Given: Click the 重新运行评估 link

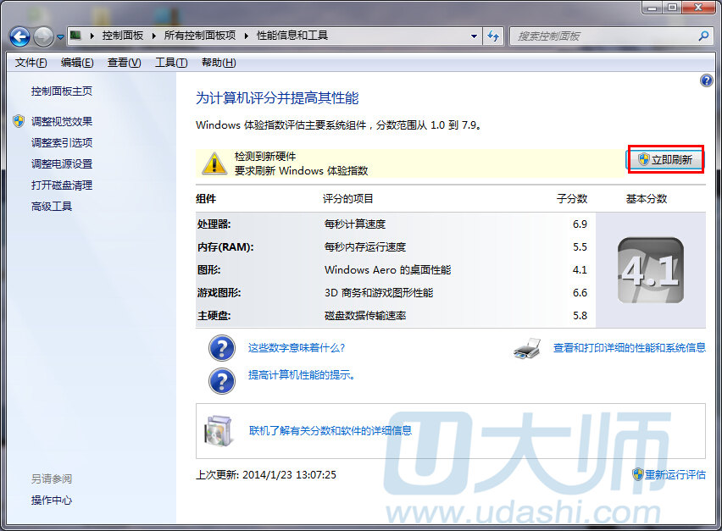Looking at the screenshot, I should [x=675, y=475].
